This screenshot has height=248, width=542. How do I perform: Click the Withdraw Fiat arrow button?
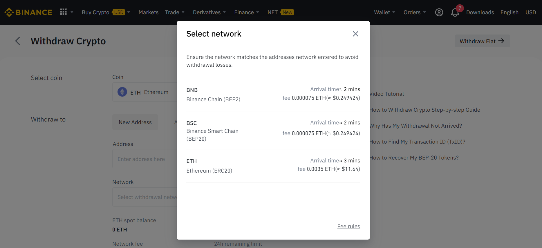point(482,41)
